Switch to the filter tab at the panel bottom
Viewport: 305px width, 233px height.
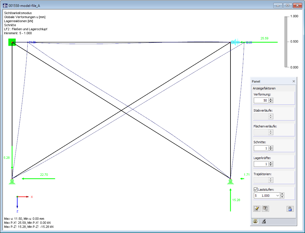tap(264, 221)
